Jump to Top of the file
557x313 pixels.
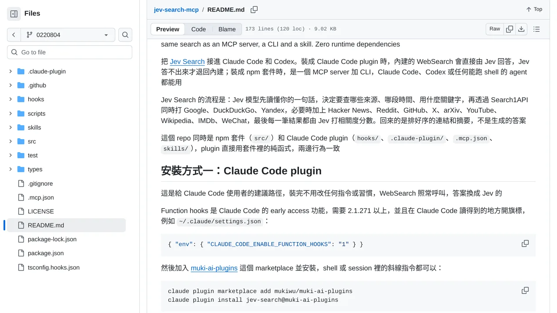[x=534, y=9]
